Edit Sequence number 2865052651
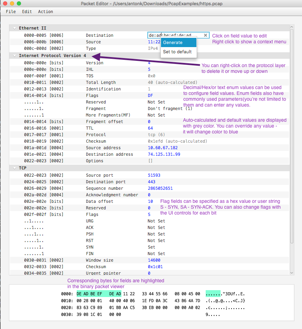 pos(160,188)
